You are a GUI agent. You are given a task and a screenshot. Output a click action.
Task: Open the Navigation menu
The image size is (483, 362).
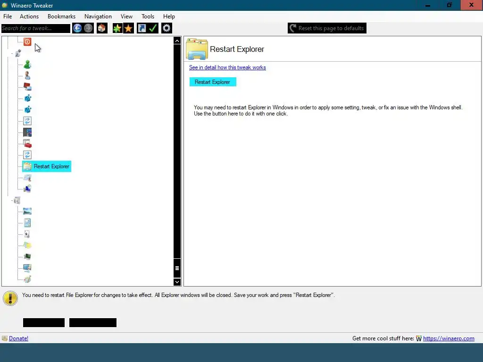coord(98,16)
